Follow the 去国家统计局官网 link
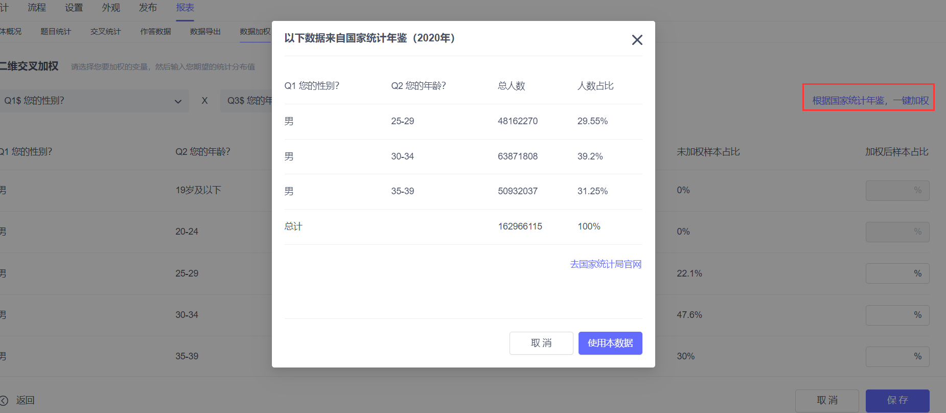Image resolution: width=946 pixels, height=413 pixels. coord(606,264)
